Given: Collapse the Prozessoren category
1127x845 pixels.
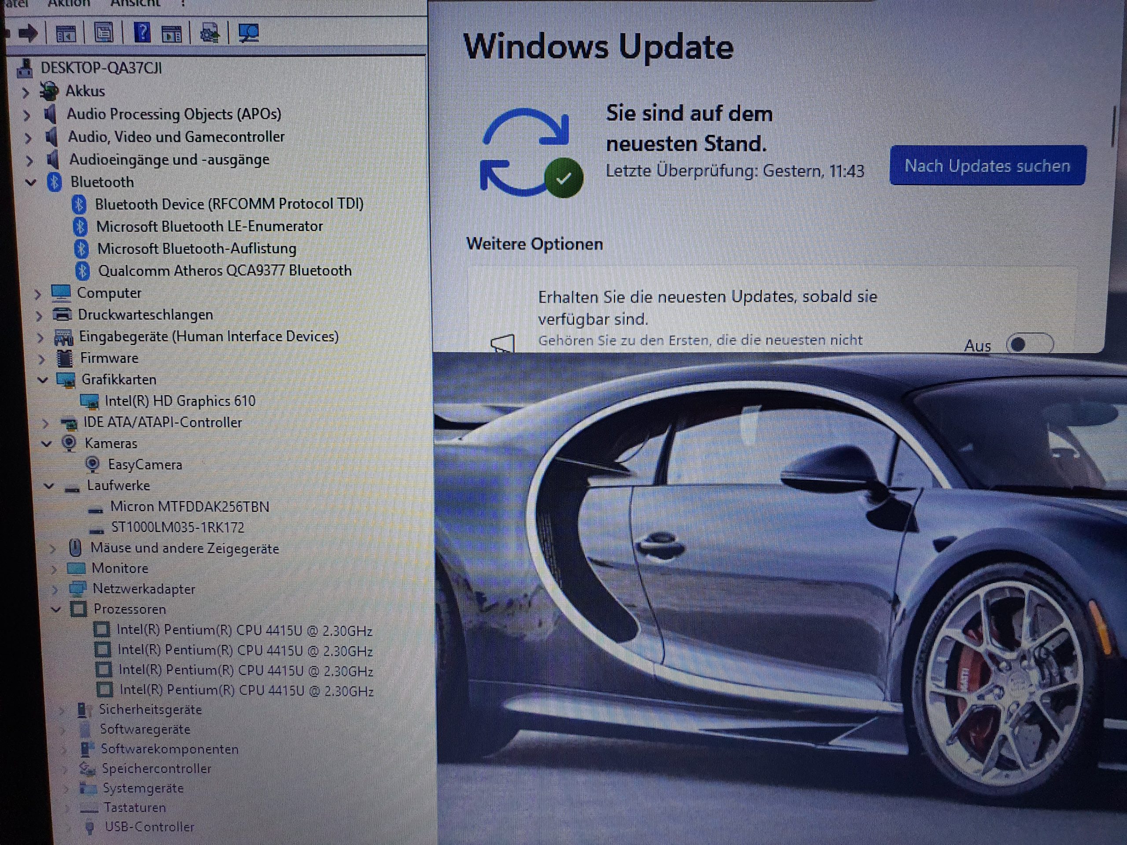Looking at the screenshot, I should coord(56,610).
